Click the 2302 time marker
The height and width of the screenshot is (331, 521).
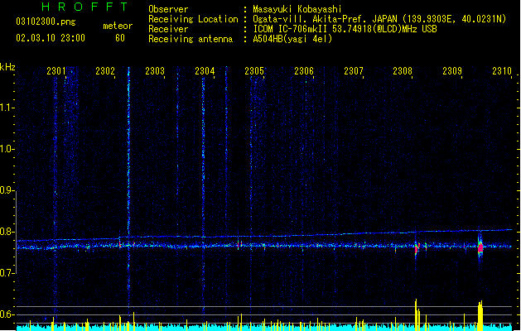click(x=105, y=71)
